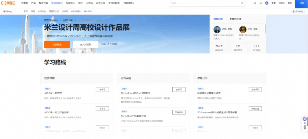Click the instructor panel scrollbar

pos(265,29)
